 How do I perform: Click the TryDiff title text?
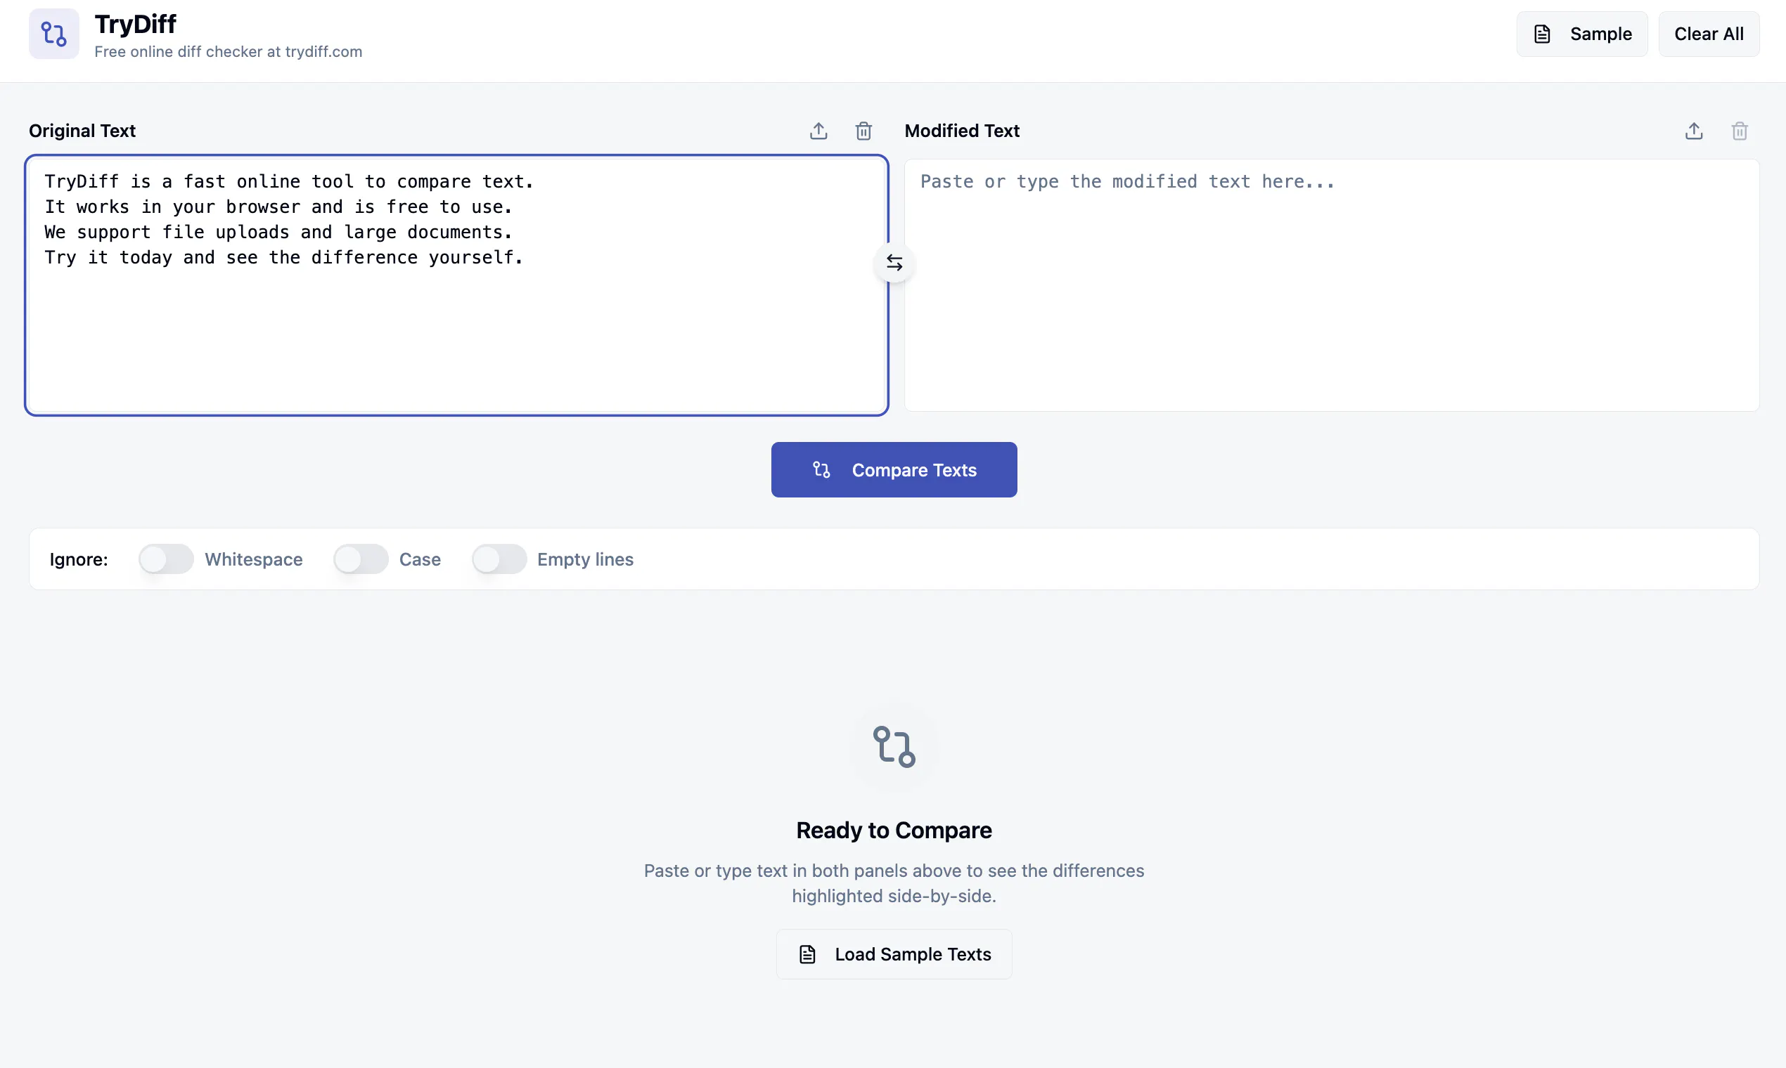[x=136, y=25]
